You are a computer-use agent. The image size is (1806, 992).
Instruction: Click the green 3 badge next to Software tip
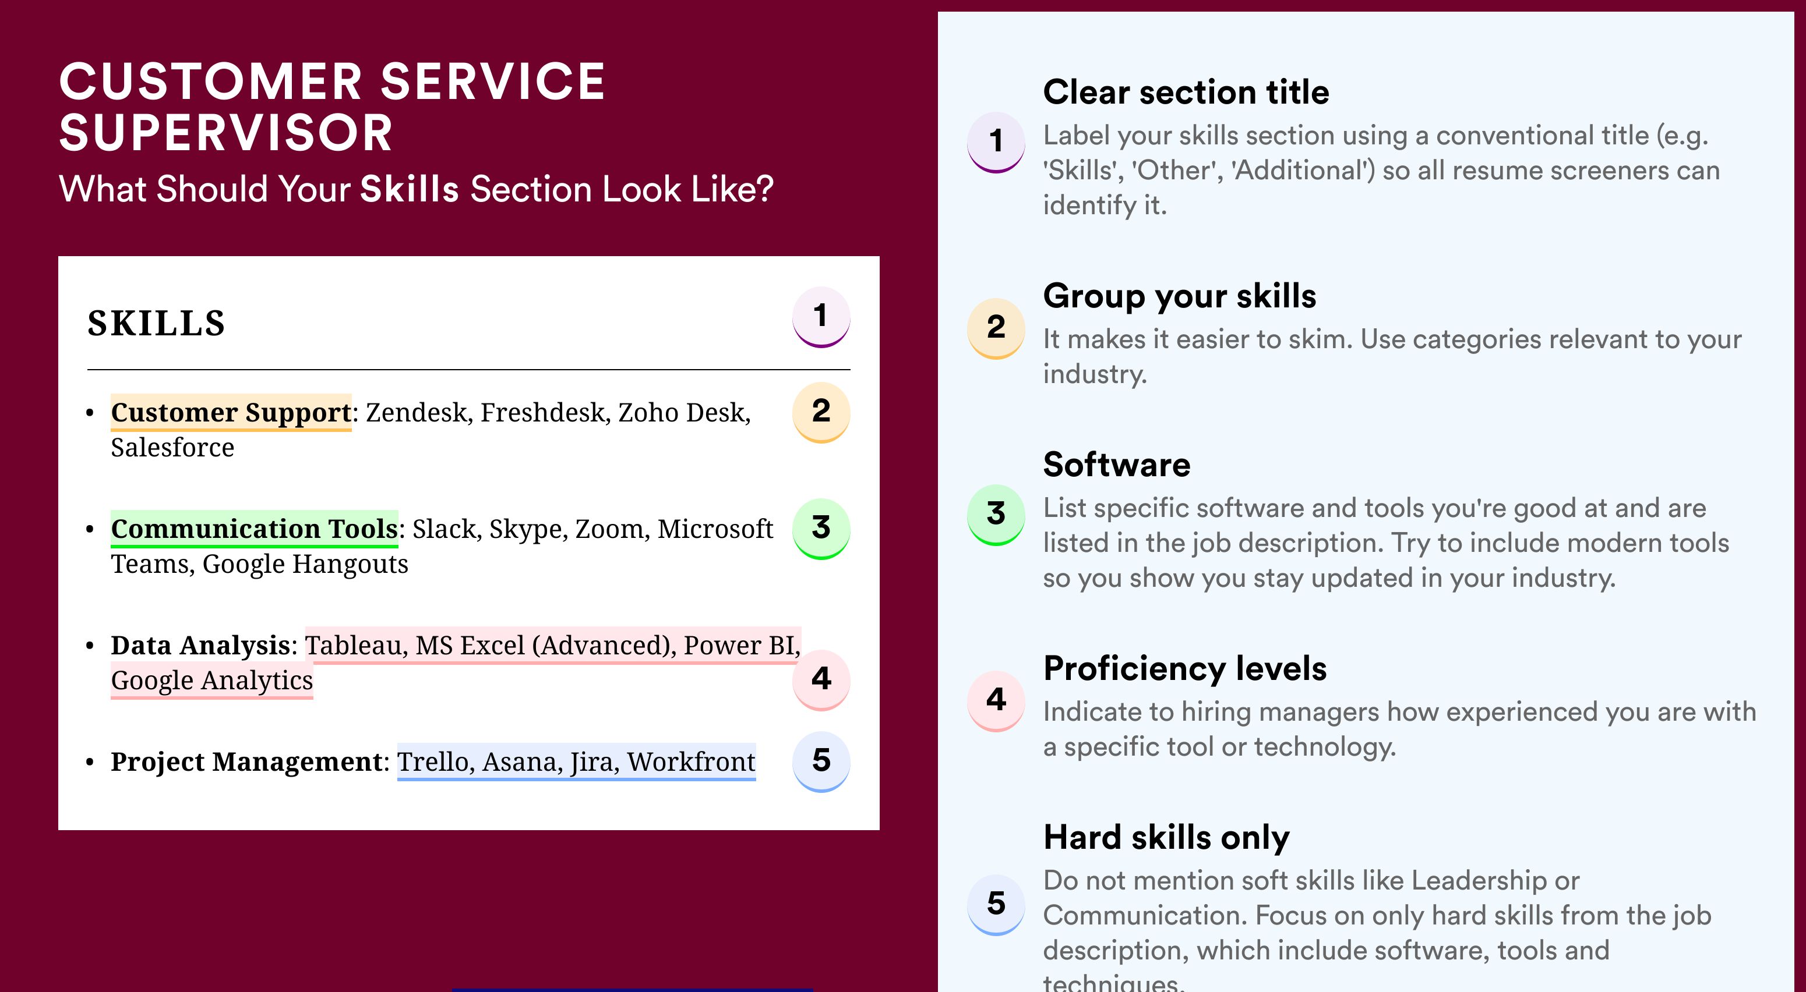pos(996,515)
